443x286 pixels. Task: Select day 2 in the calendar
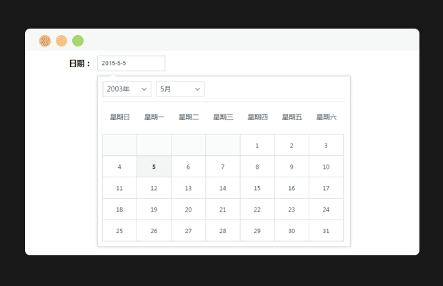tap(292, 145)
